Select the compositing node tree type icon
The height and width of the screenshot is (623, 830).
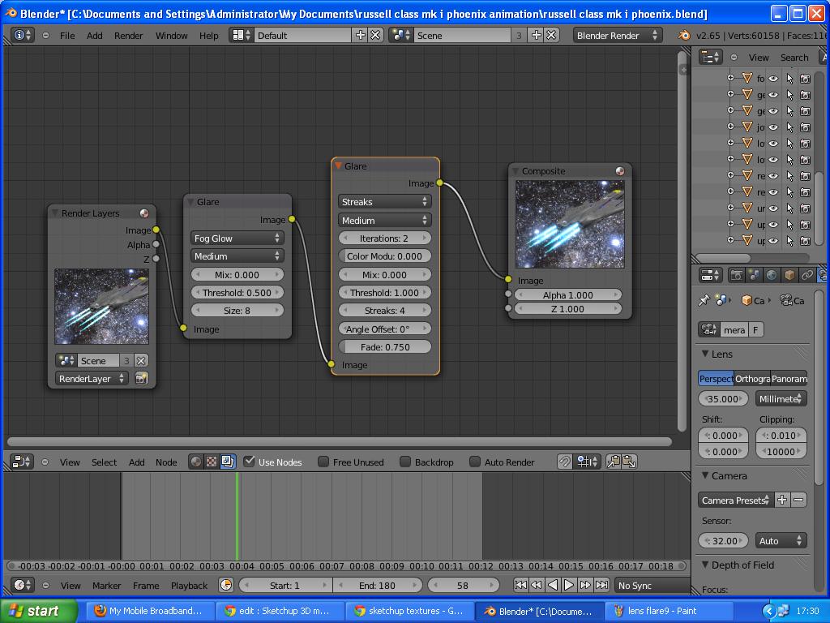(228, 462)
